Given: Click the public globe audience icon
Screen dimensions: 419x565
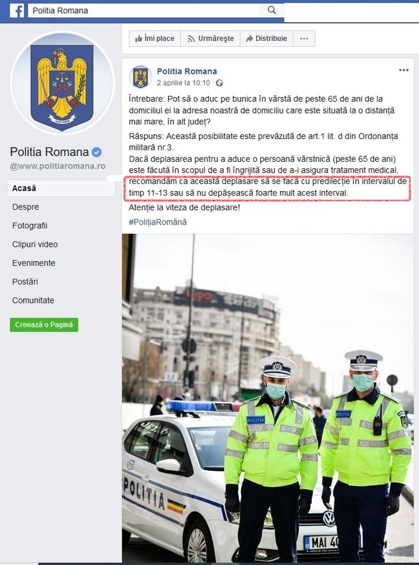Looking at the screenshot, I should coord(219,83).
